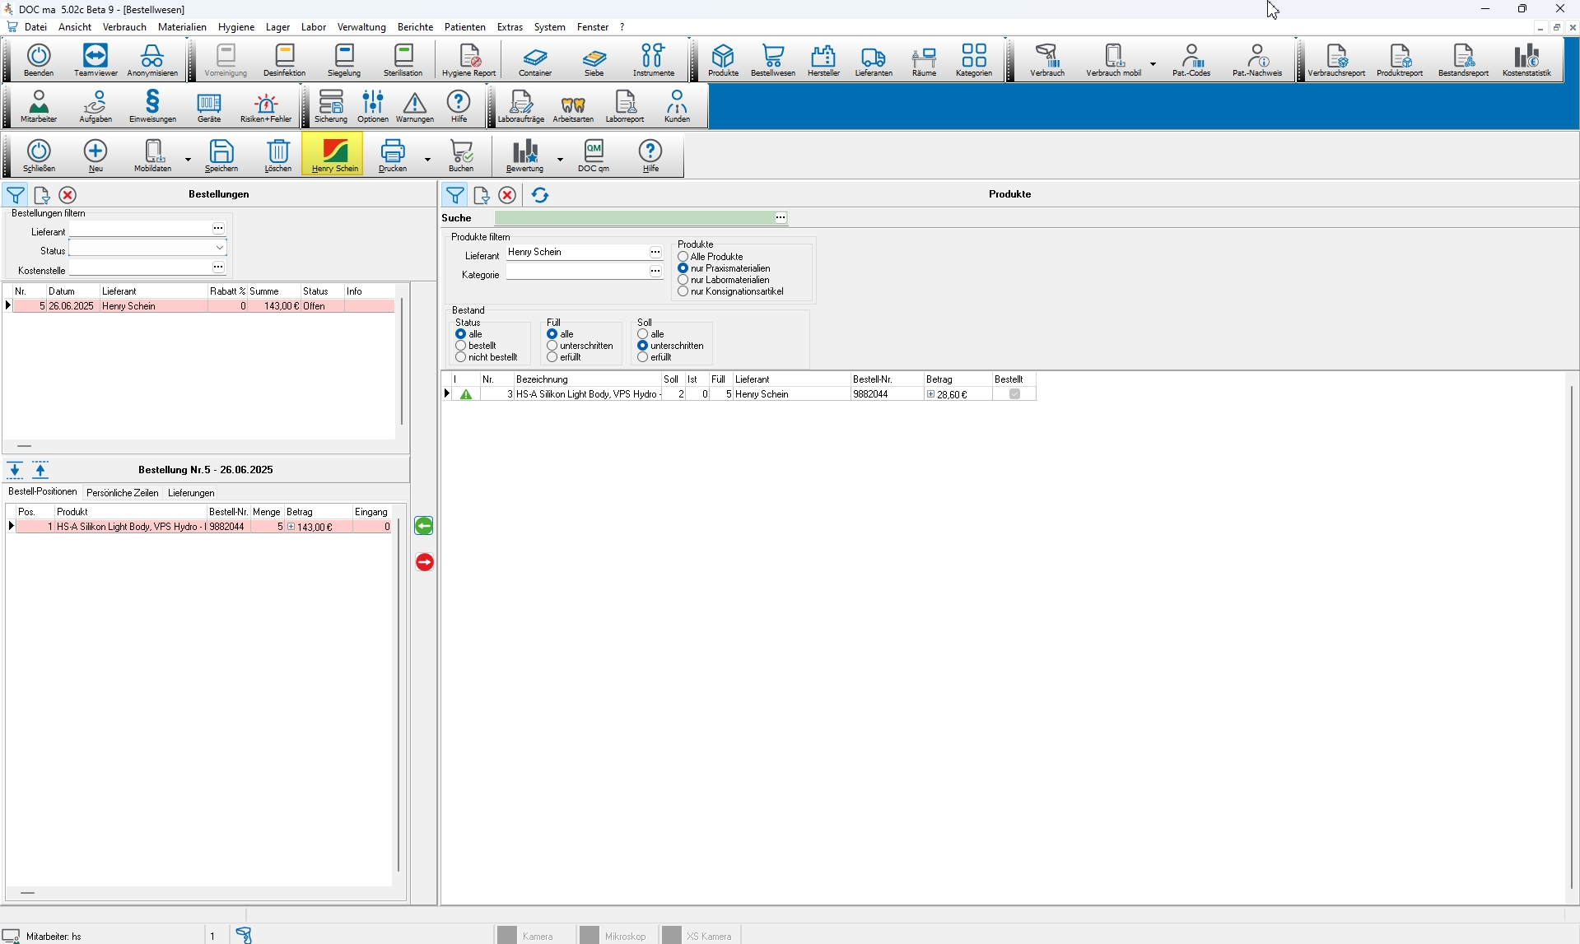Open the Sterilisation module
The width and height of the screenshot is (1580, 944).
[403, 60]
